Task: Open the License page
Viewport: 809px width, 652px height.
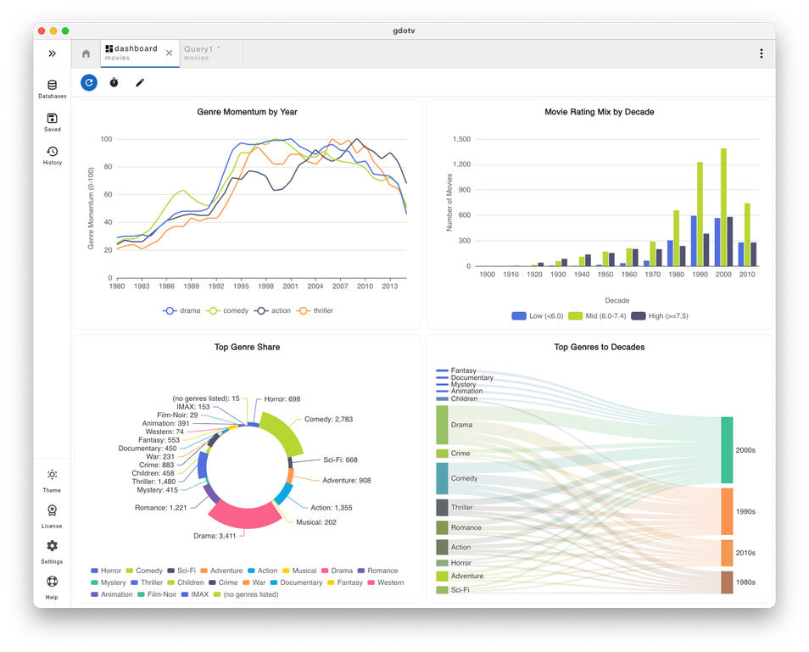Action: pyautogui.click(x=52, y=515)
